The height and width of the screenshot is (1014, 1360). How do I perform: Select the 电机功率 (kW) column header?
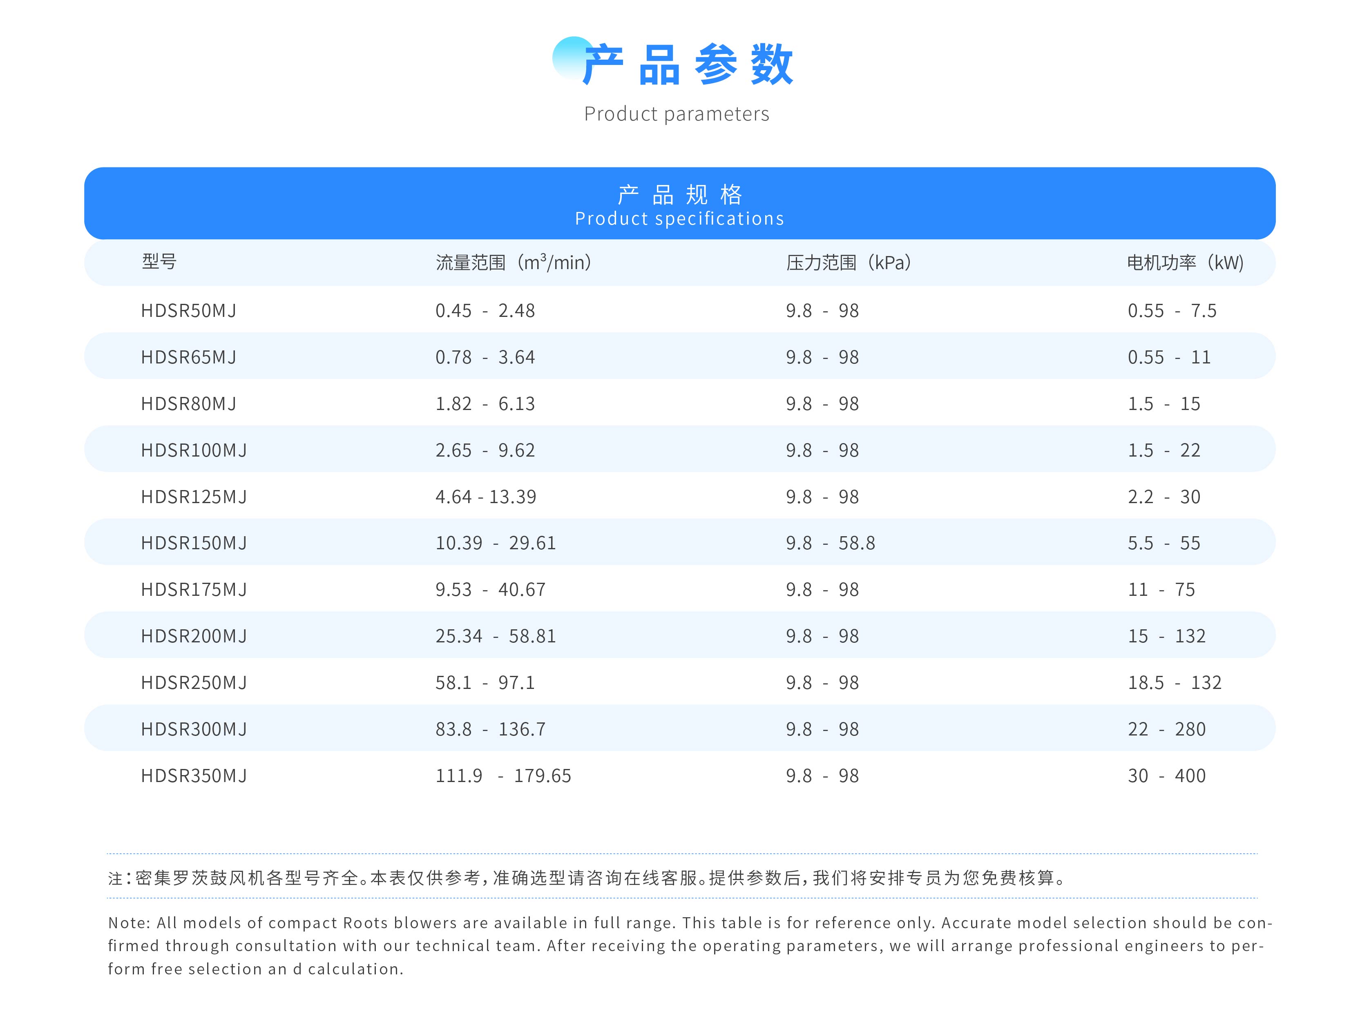tap(1185, 263)
